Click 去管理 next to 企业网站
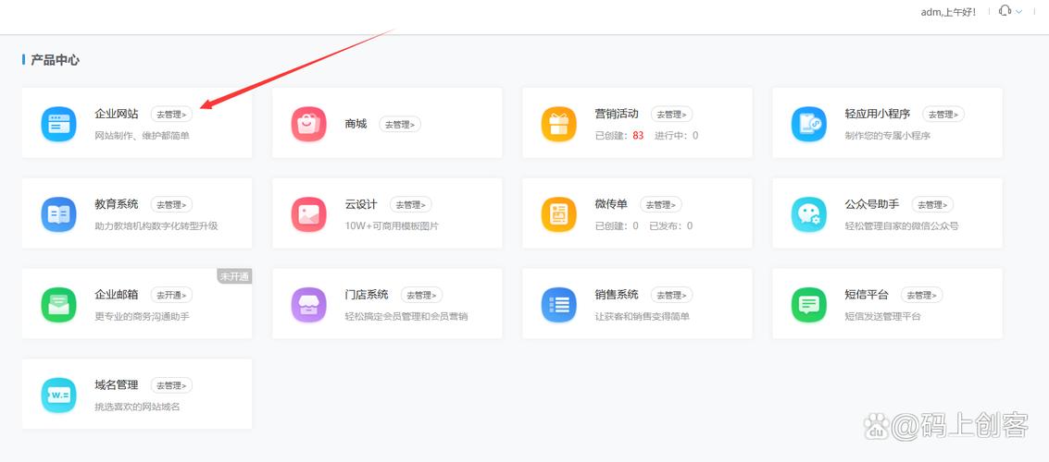This screenshot has height=462, width=1049. tap(171, 115)
